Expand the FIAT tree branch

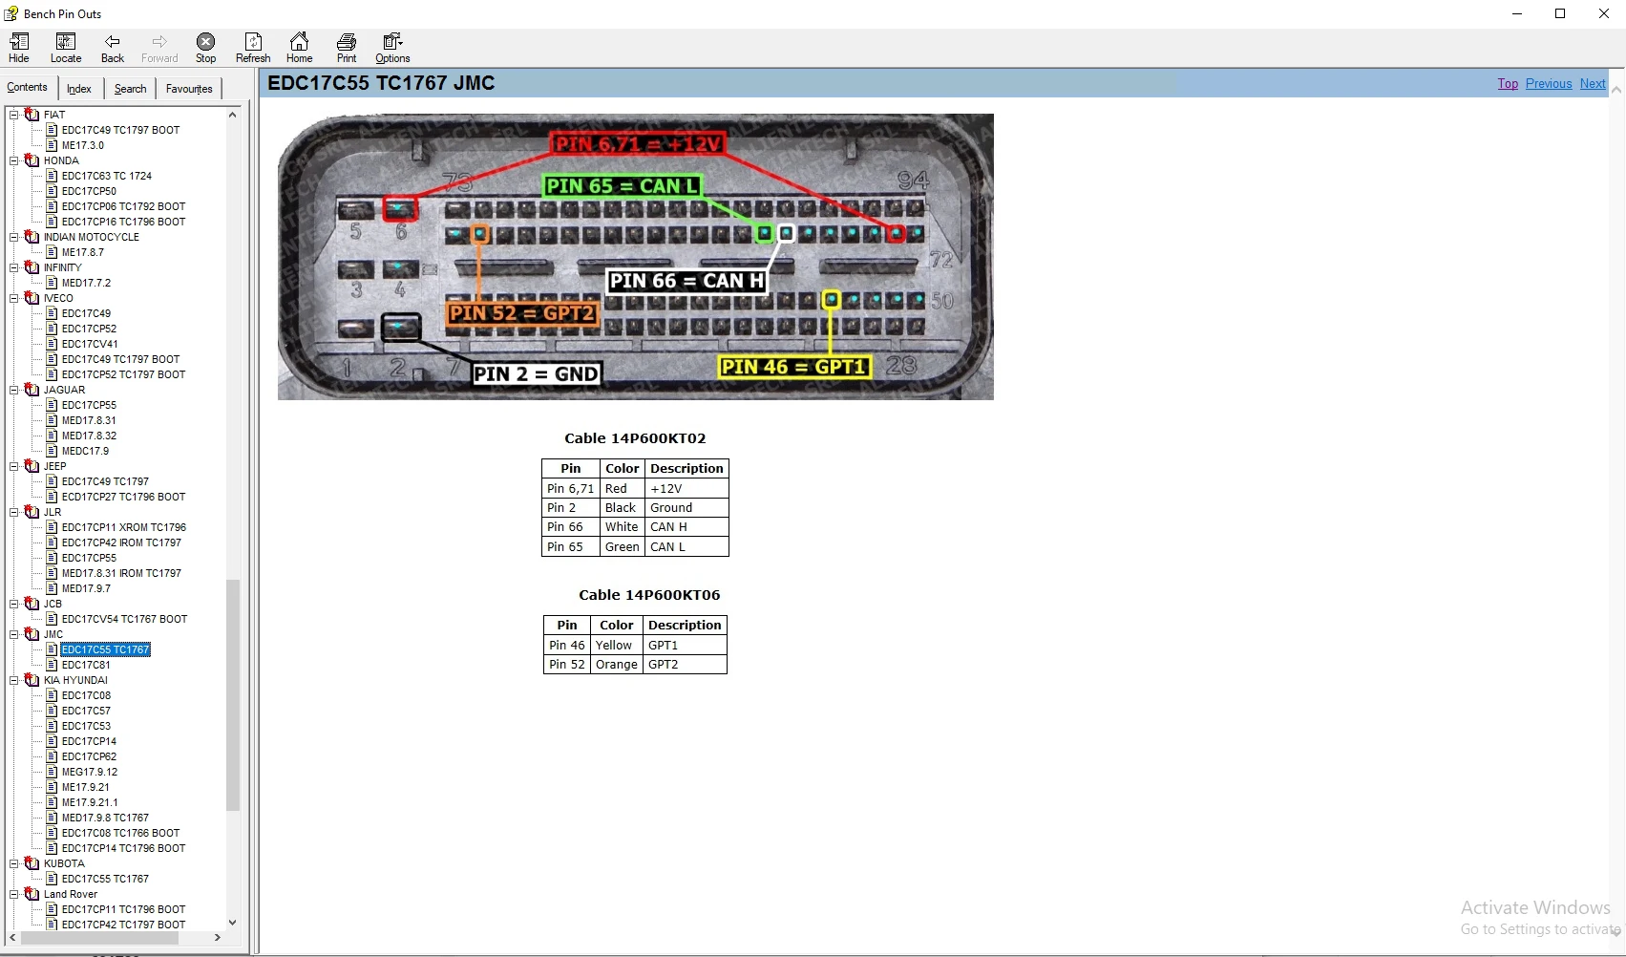coord(13,114)
